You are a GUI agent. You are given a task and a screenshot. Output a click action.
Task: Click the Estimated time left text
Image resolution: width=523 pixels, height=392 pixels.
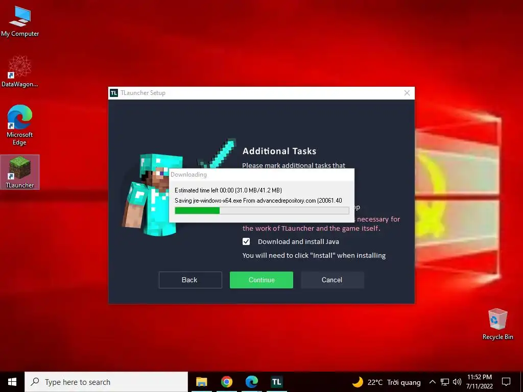(228, 190)
